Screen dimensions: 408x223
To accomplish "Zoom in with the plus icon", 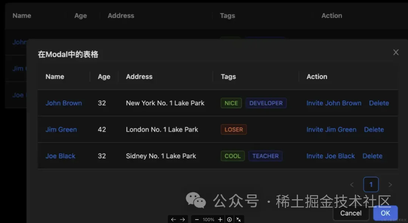I will [220, 220].
